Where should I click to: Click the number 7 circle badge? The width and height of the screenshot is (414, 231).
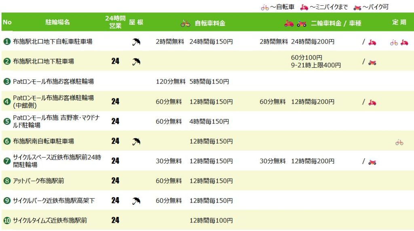pyautogui.click(x=7, y=161)
